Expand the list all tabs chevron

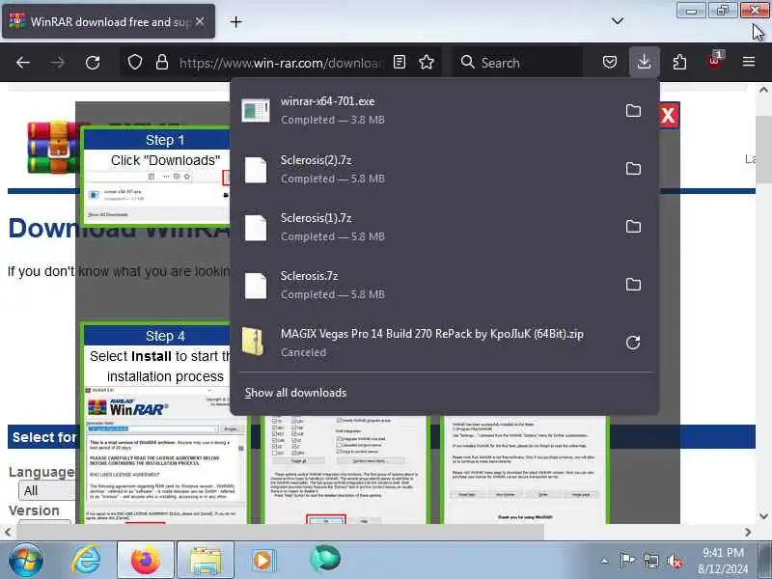coord(618,21)
